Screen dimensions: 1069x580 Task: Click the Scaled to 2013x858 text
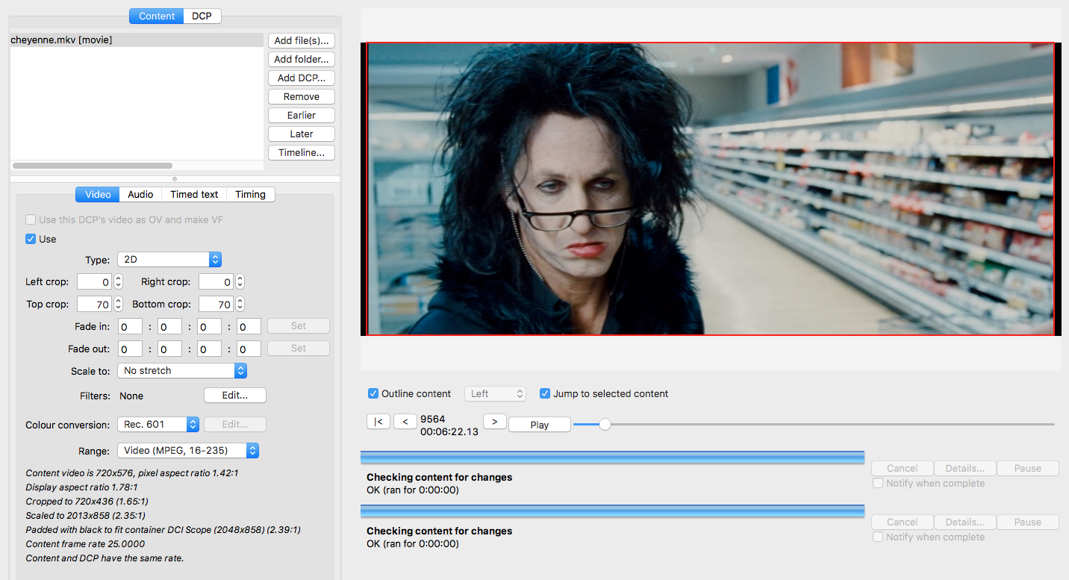(86, 515)
